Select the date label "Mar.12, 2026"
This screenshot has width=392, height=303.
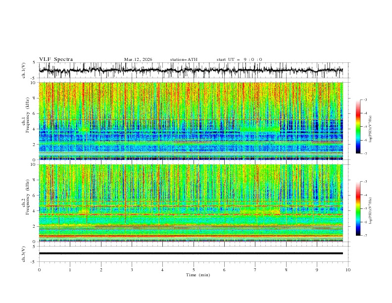(138, 59)
